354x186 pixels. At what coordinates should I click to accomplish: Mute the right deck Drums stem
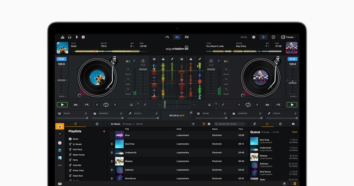(x=225, y=114)
